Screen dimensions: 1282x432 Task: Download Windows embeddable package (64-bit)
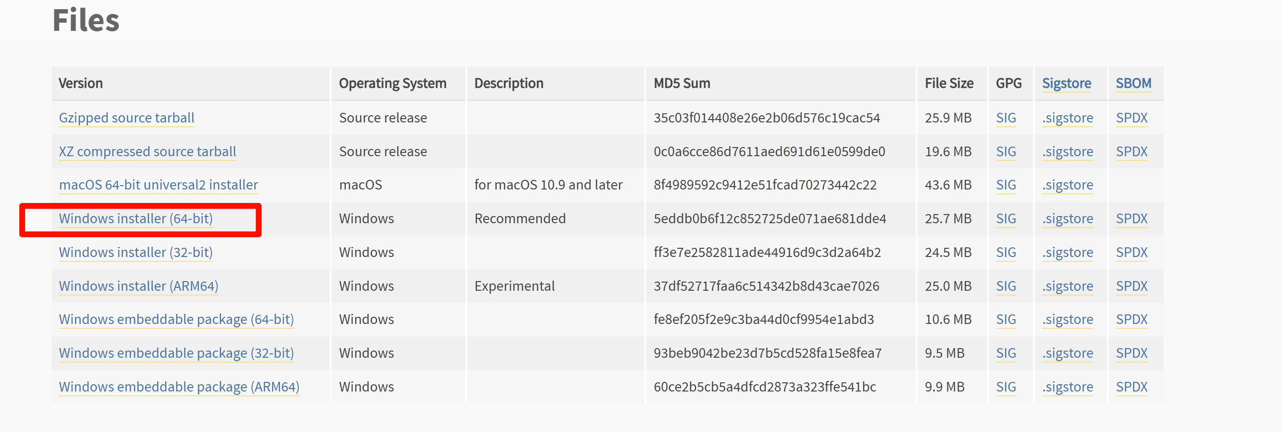click(176, 320)
